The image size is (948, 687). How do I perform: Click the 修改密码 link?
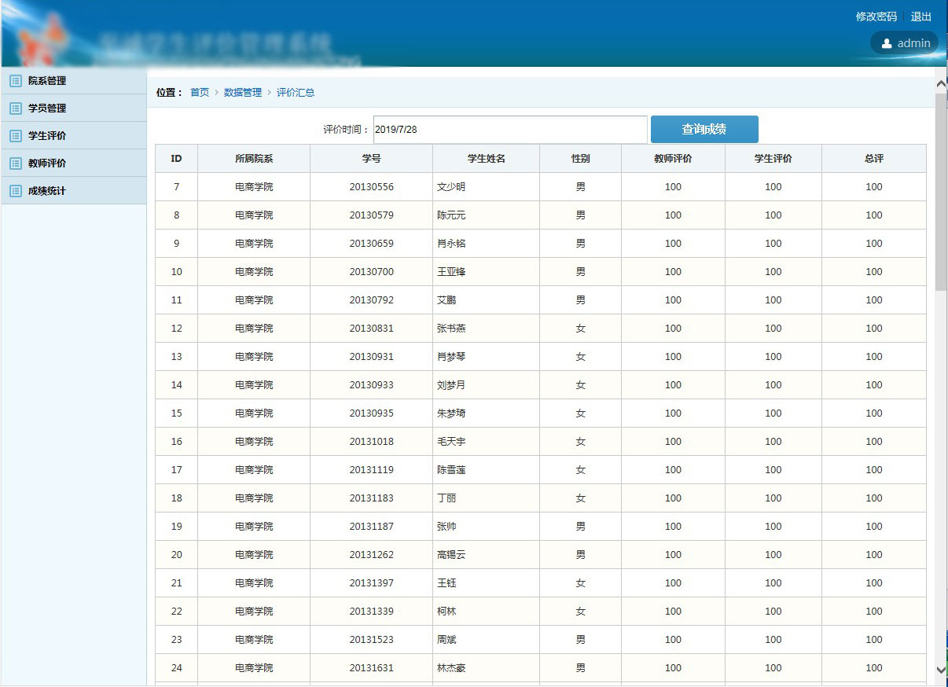(876, 17)
